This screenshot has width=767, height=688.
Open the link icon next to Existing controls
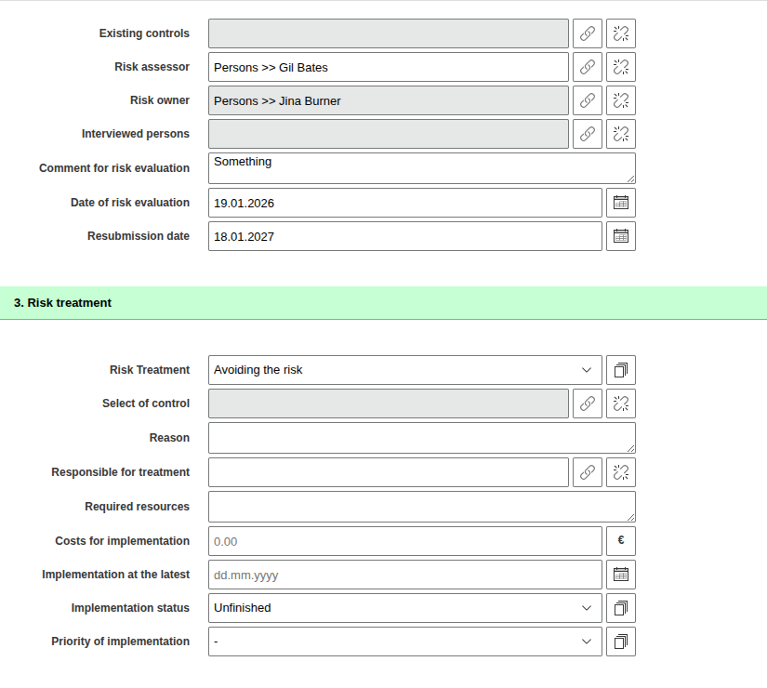click(588, 33)
